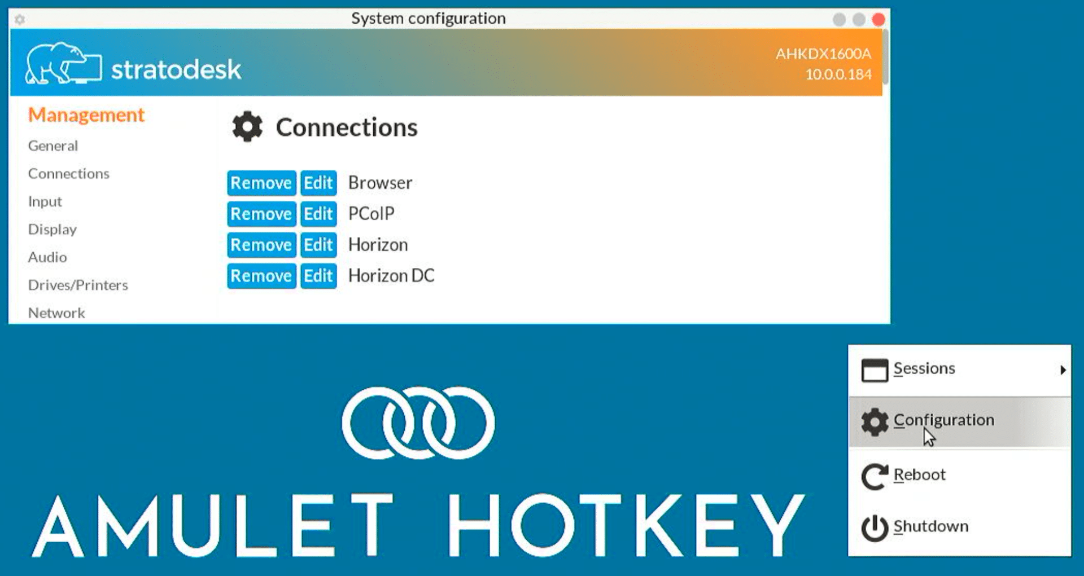Open the General settings page
The width and height of the screenshot is (1084, 576).
53,146
